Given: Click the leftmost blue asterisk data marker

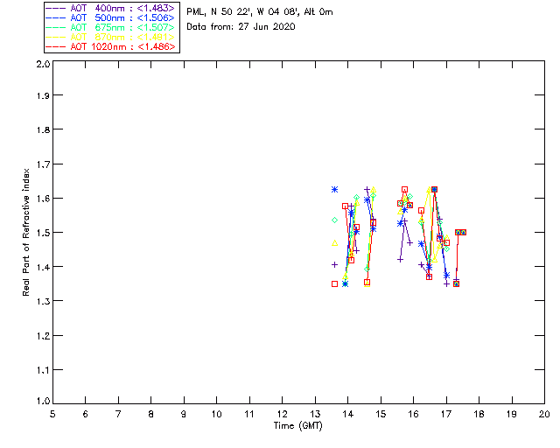Looking at the screenshot, I should pyautogui.click(x=334, y=189).
